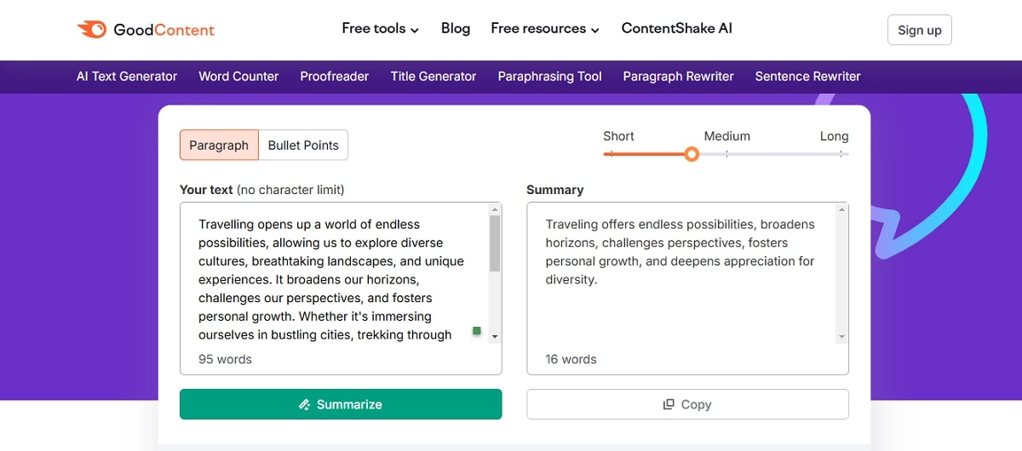Viewport: 1022px width, 451px height.
Task: Click inside the Your text input area
Action: coord(332,272)
